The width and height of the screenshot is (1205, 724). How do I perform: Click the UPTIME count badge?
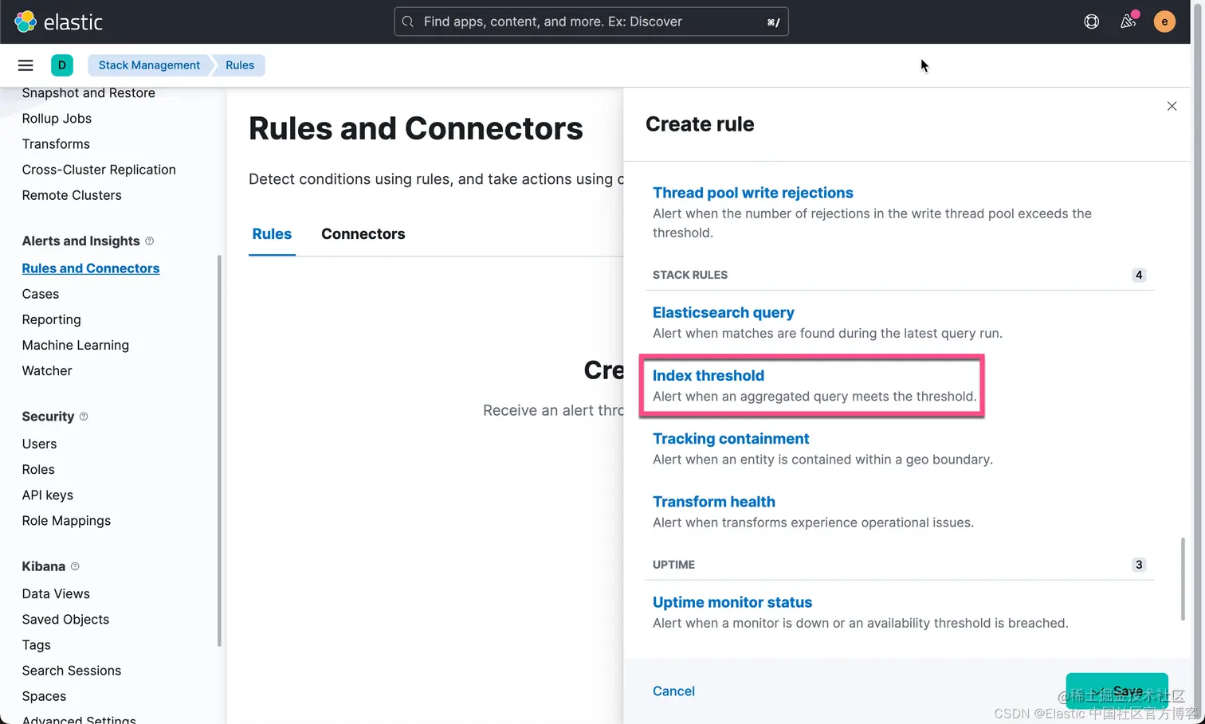pos(1139,564)
